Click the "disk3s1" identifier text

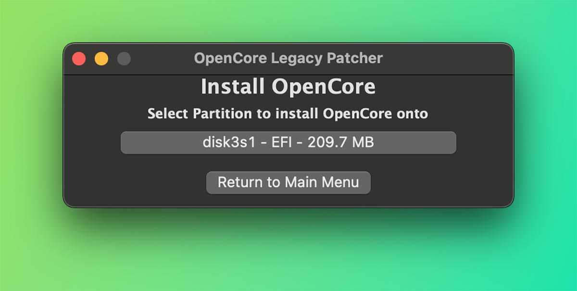click(229, 143)
